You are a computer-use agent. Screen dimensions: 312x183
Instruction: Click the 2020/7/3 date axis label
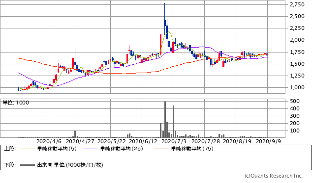pos(174,141)
